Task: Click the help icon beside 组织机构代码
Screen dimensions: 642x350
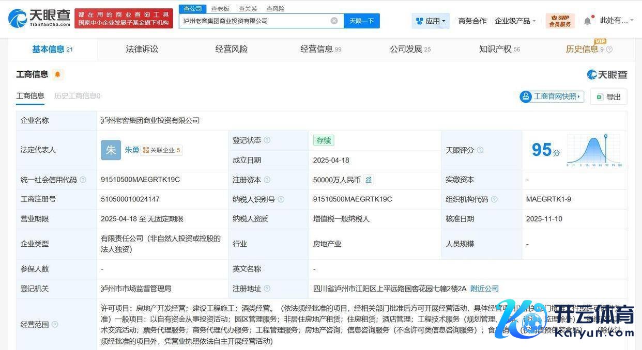Action: click(494, 199)
